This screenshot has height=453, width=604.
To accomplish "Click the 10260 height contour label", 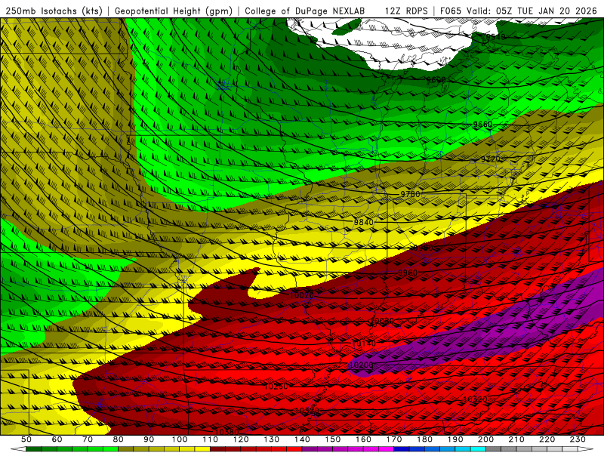I will pyautogui.click(x=276, y=386).
